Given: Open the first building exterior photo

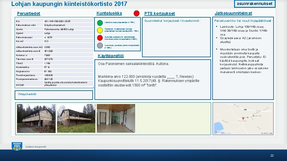Looking at the screenshot, I should tap(36, 118).
